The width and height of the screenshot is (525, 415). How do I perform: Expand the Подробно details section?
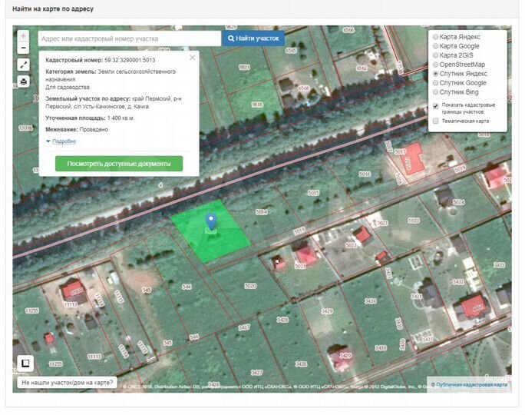(61, 141)
